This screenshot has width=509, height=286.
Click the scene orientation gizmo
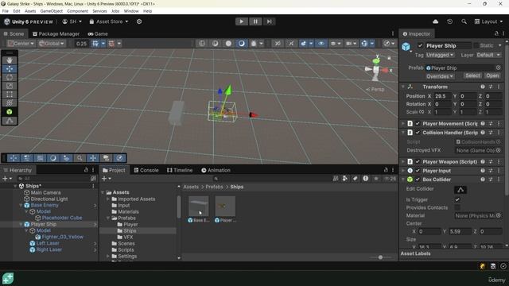[x=376, y=69]
